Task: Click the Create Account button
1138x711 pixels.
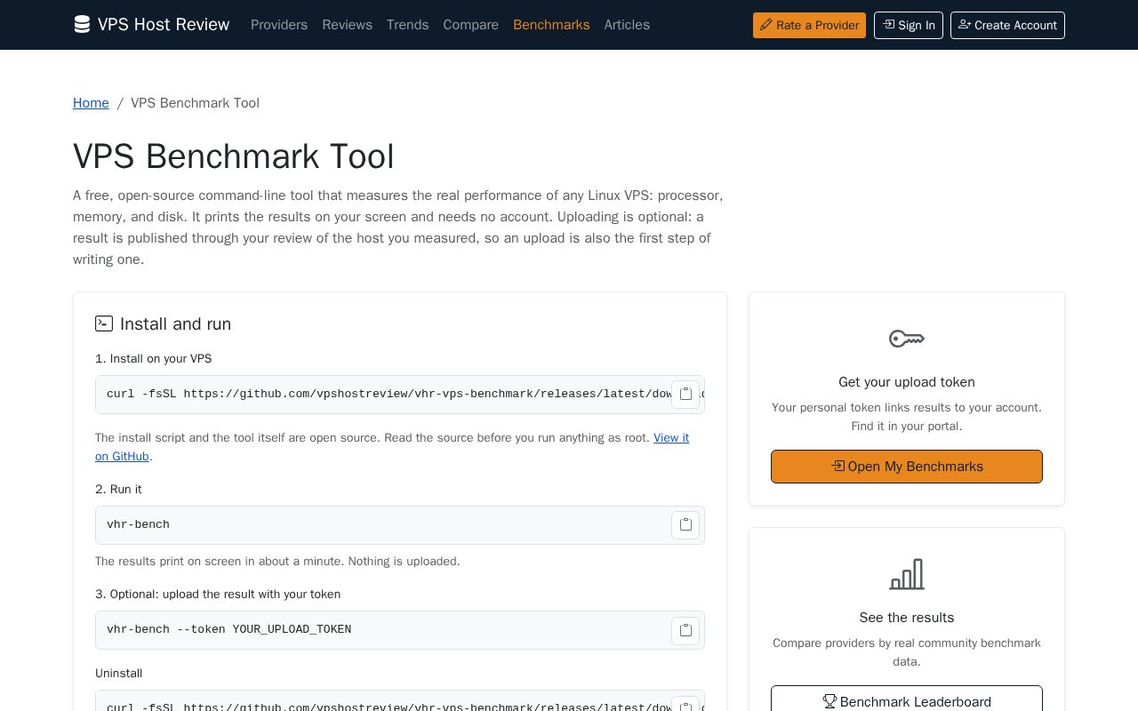Action: coord(1007,25)
